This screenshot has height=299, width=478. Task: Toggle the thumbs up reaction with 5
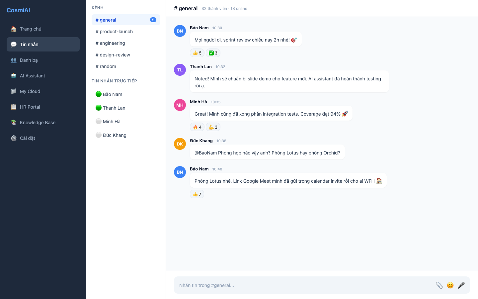[x=197, y=53]
